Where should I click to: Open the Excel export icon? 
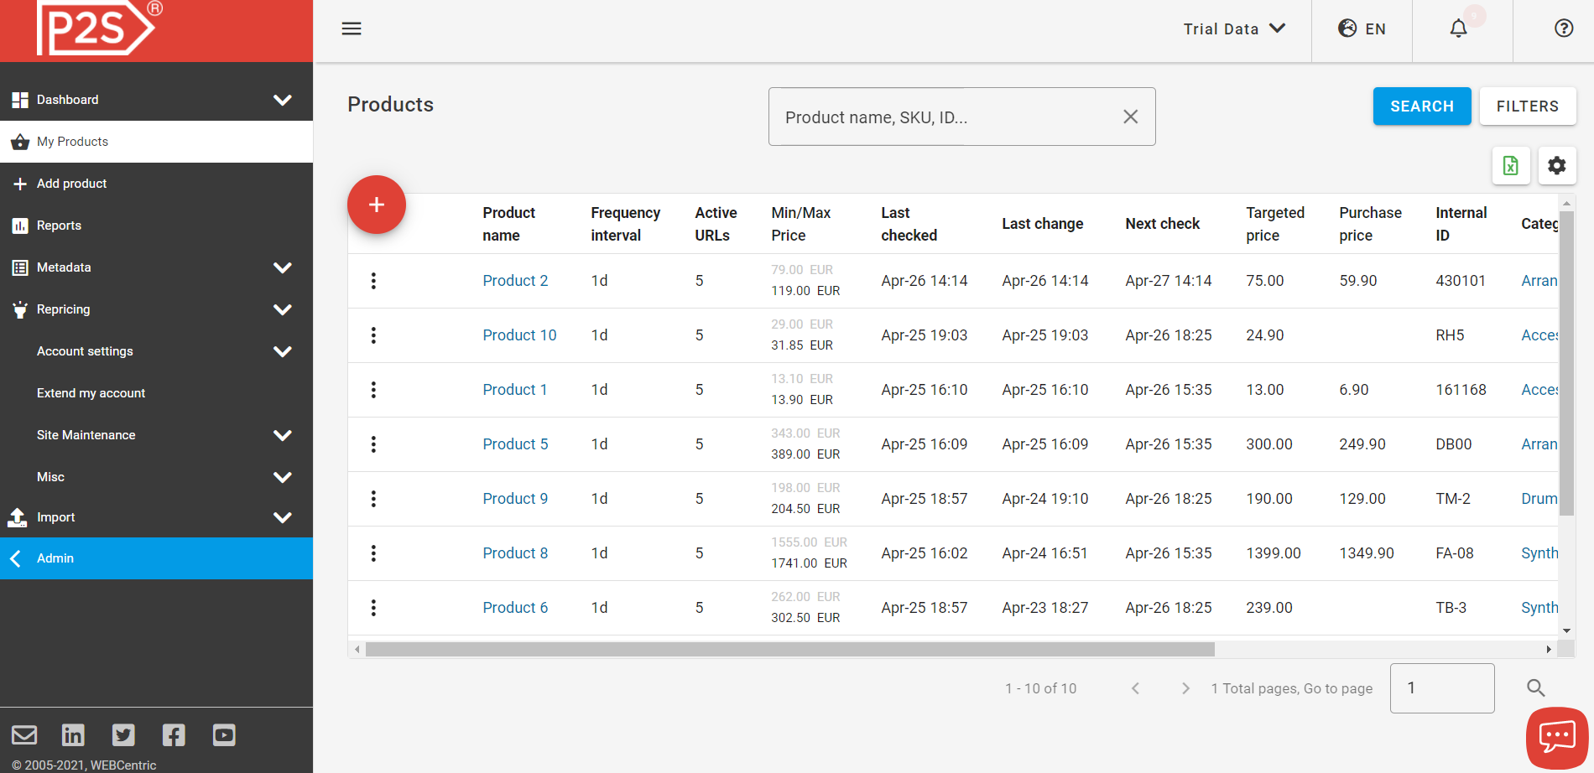click(1511, 166)
